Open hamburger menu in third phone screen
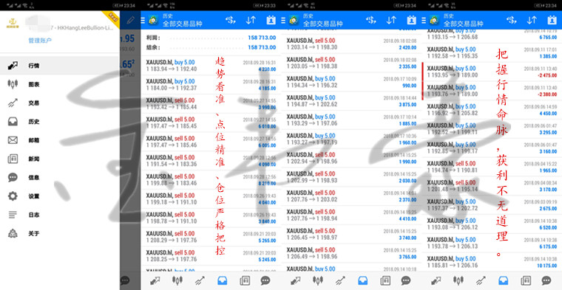The height and width of the screenshot is (290, 562). [284, 21]
